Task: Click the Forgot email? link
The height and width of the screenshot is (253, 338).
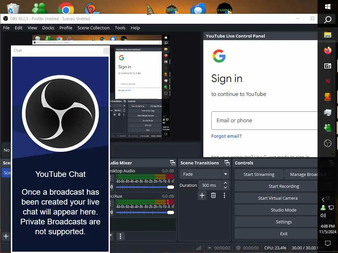Action: pyautogui.click(x=226, y=136)
